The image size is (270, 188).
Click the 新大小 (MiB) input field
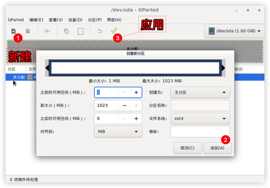click(x=106, y=105)
